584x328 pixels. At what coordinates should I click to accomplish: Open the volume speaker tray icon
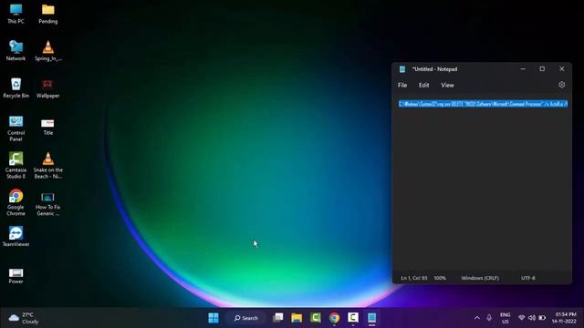532,318
